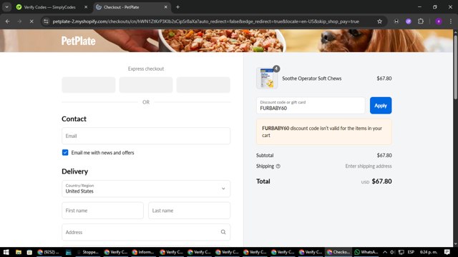This screenshot has height=257, width=458.
Task: Open the Stoppe... taskbar window
Action: tap(87, 252)
